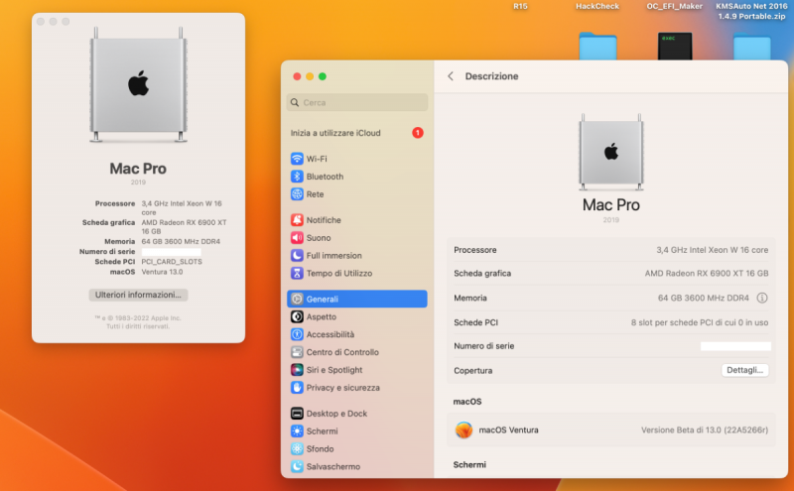Click the Cerca search field
The width and height of the screenshot is (794, 491).
(357, 102)
